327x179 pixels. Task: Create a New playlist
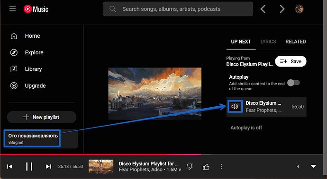(42, 117)
